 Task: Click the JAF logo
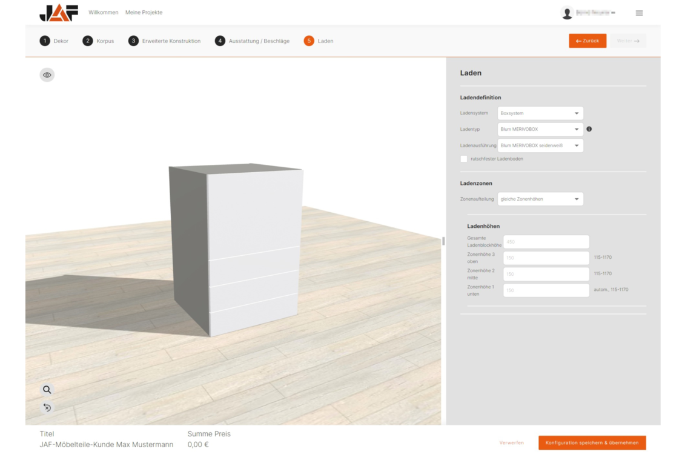(59, 13)
